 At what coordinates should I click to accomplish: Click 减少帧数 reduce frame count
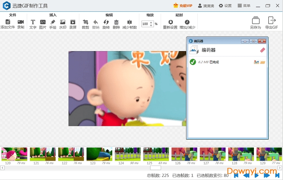(x=129, y=22)
